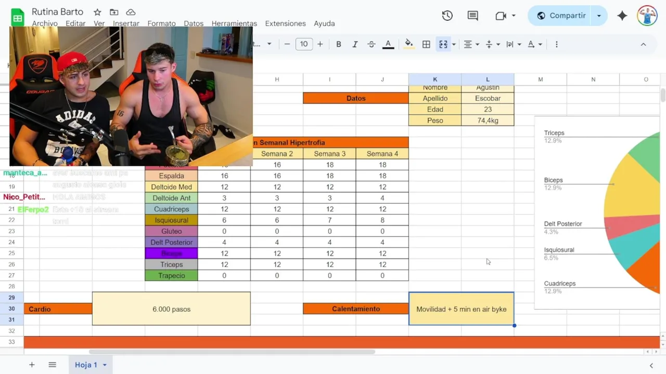666x374 pixels.
Task: Select the Calentamiento label cell
Action: (356, 309)
